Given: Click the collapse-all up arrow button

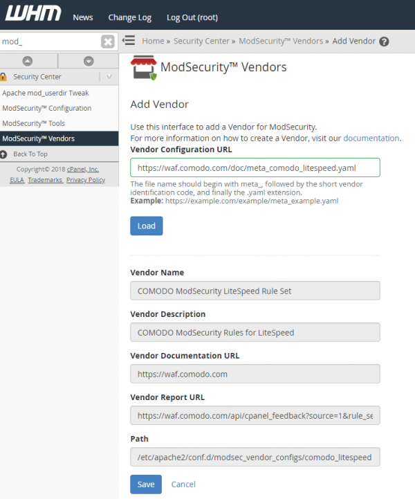Looking at the screenshot, I should (28, 61).
